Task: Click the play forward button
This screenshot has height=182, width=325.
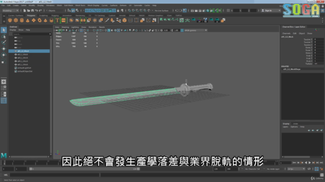Action: click(x=310, y=163)
